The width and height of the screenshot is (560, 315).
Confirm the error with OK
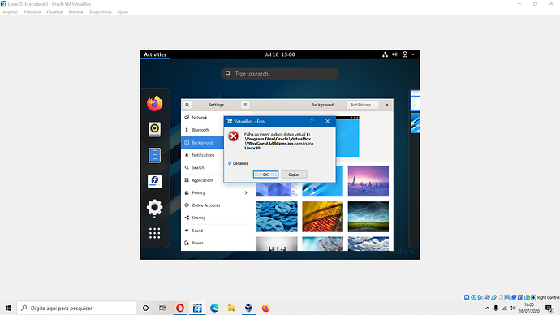(x=265, y=175)
